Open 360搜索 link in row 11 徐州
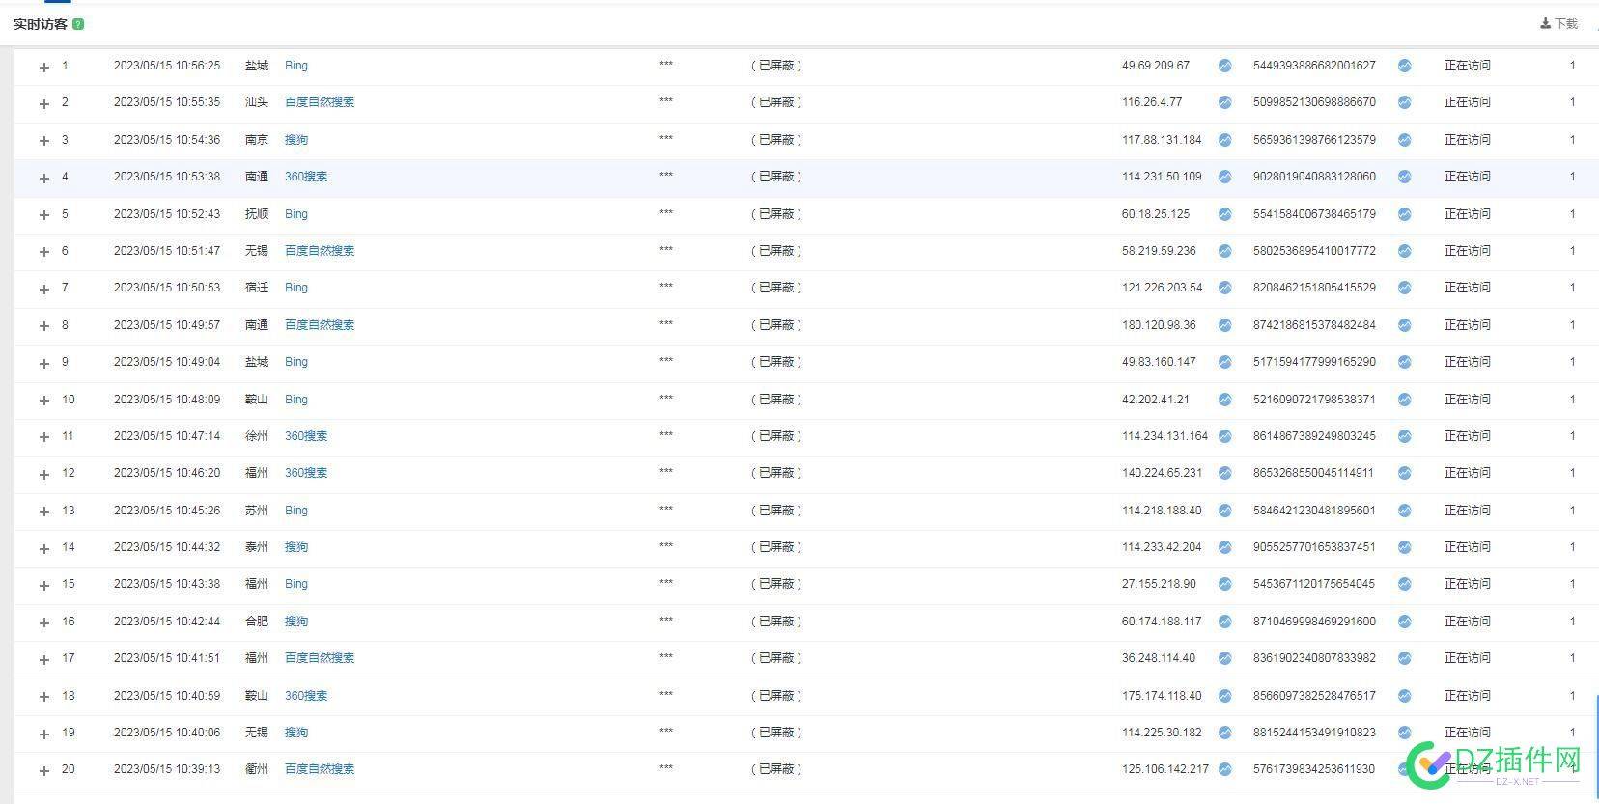Image resolution: width=1599 pixels, height=804 pixels. 306,436
